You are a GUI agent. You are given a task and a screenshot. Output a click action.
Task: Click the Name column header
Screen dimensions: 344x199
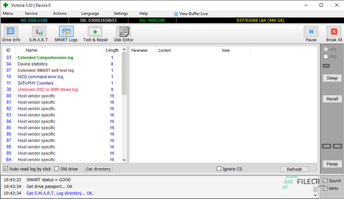click(x=59, y=50)
